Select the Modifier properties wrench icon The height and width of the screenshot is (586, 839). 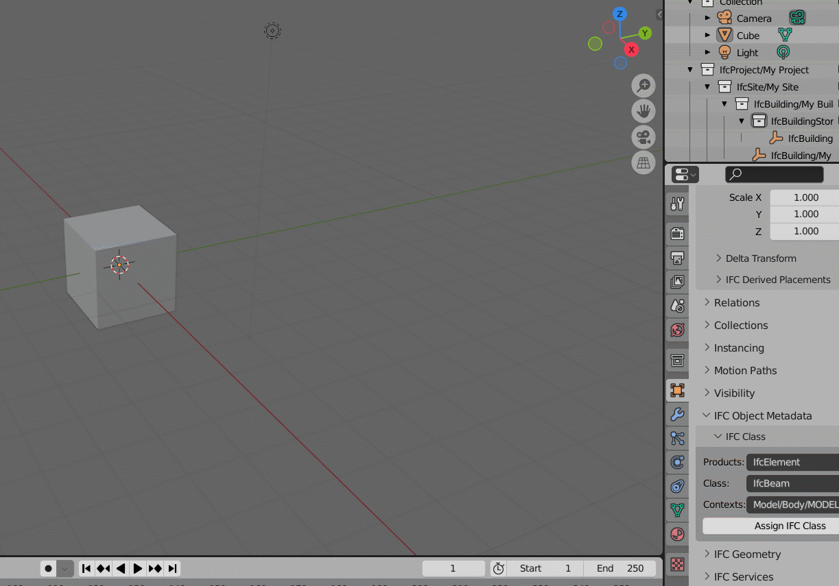pos(677,414)
